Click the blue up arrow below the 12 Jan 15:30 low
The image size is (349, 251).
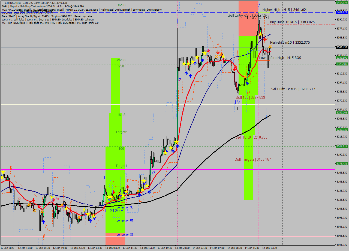pos(43,222)
